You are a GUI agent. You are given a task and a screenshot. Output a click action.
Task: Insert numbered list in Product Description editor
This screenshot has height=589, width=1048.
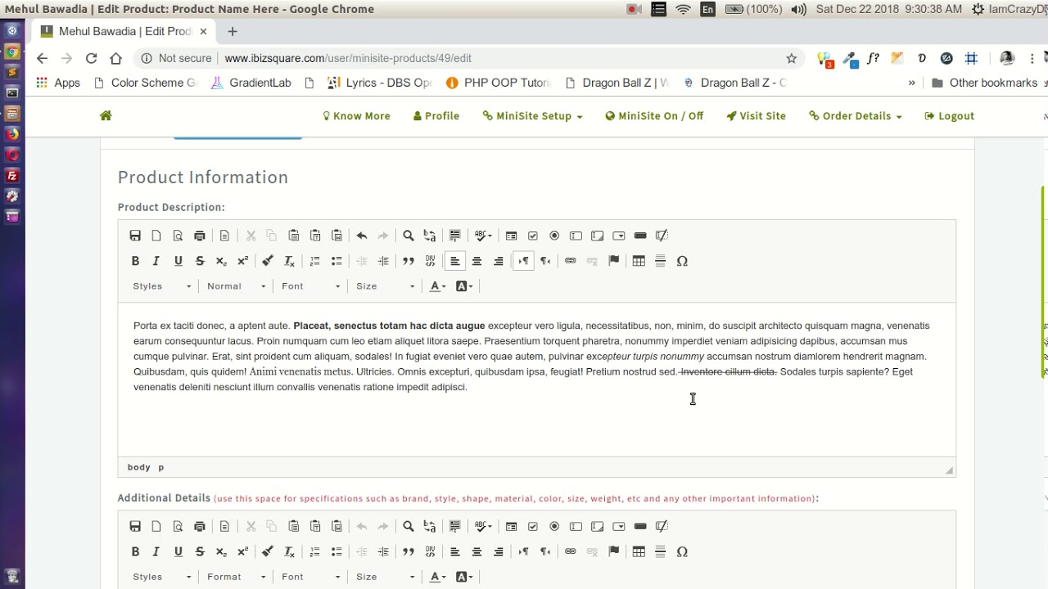[x=315, y=261]
